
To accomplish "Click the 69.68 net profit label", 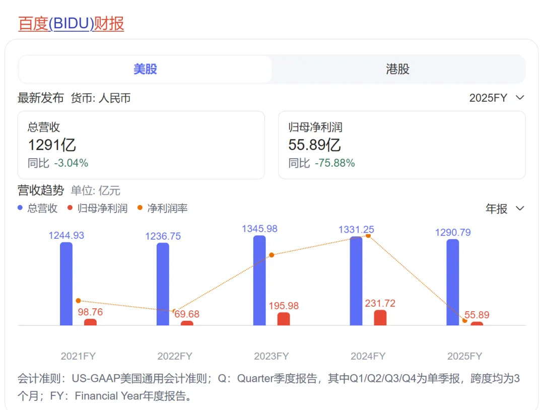I will (x=187, y=314).
